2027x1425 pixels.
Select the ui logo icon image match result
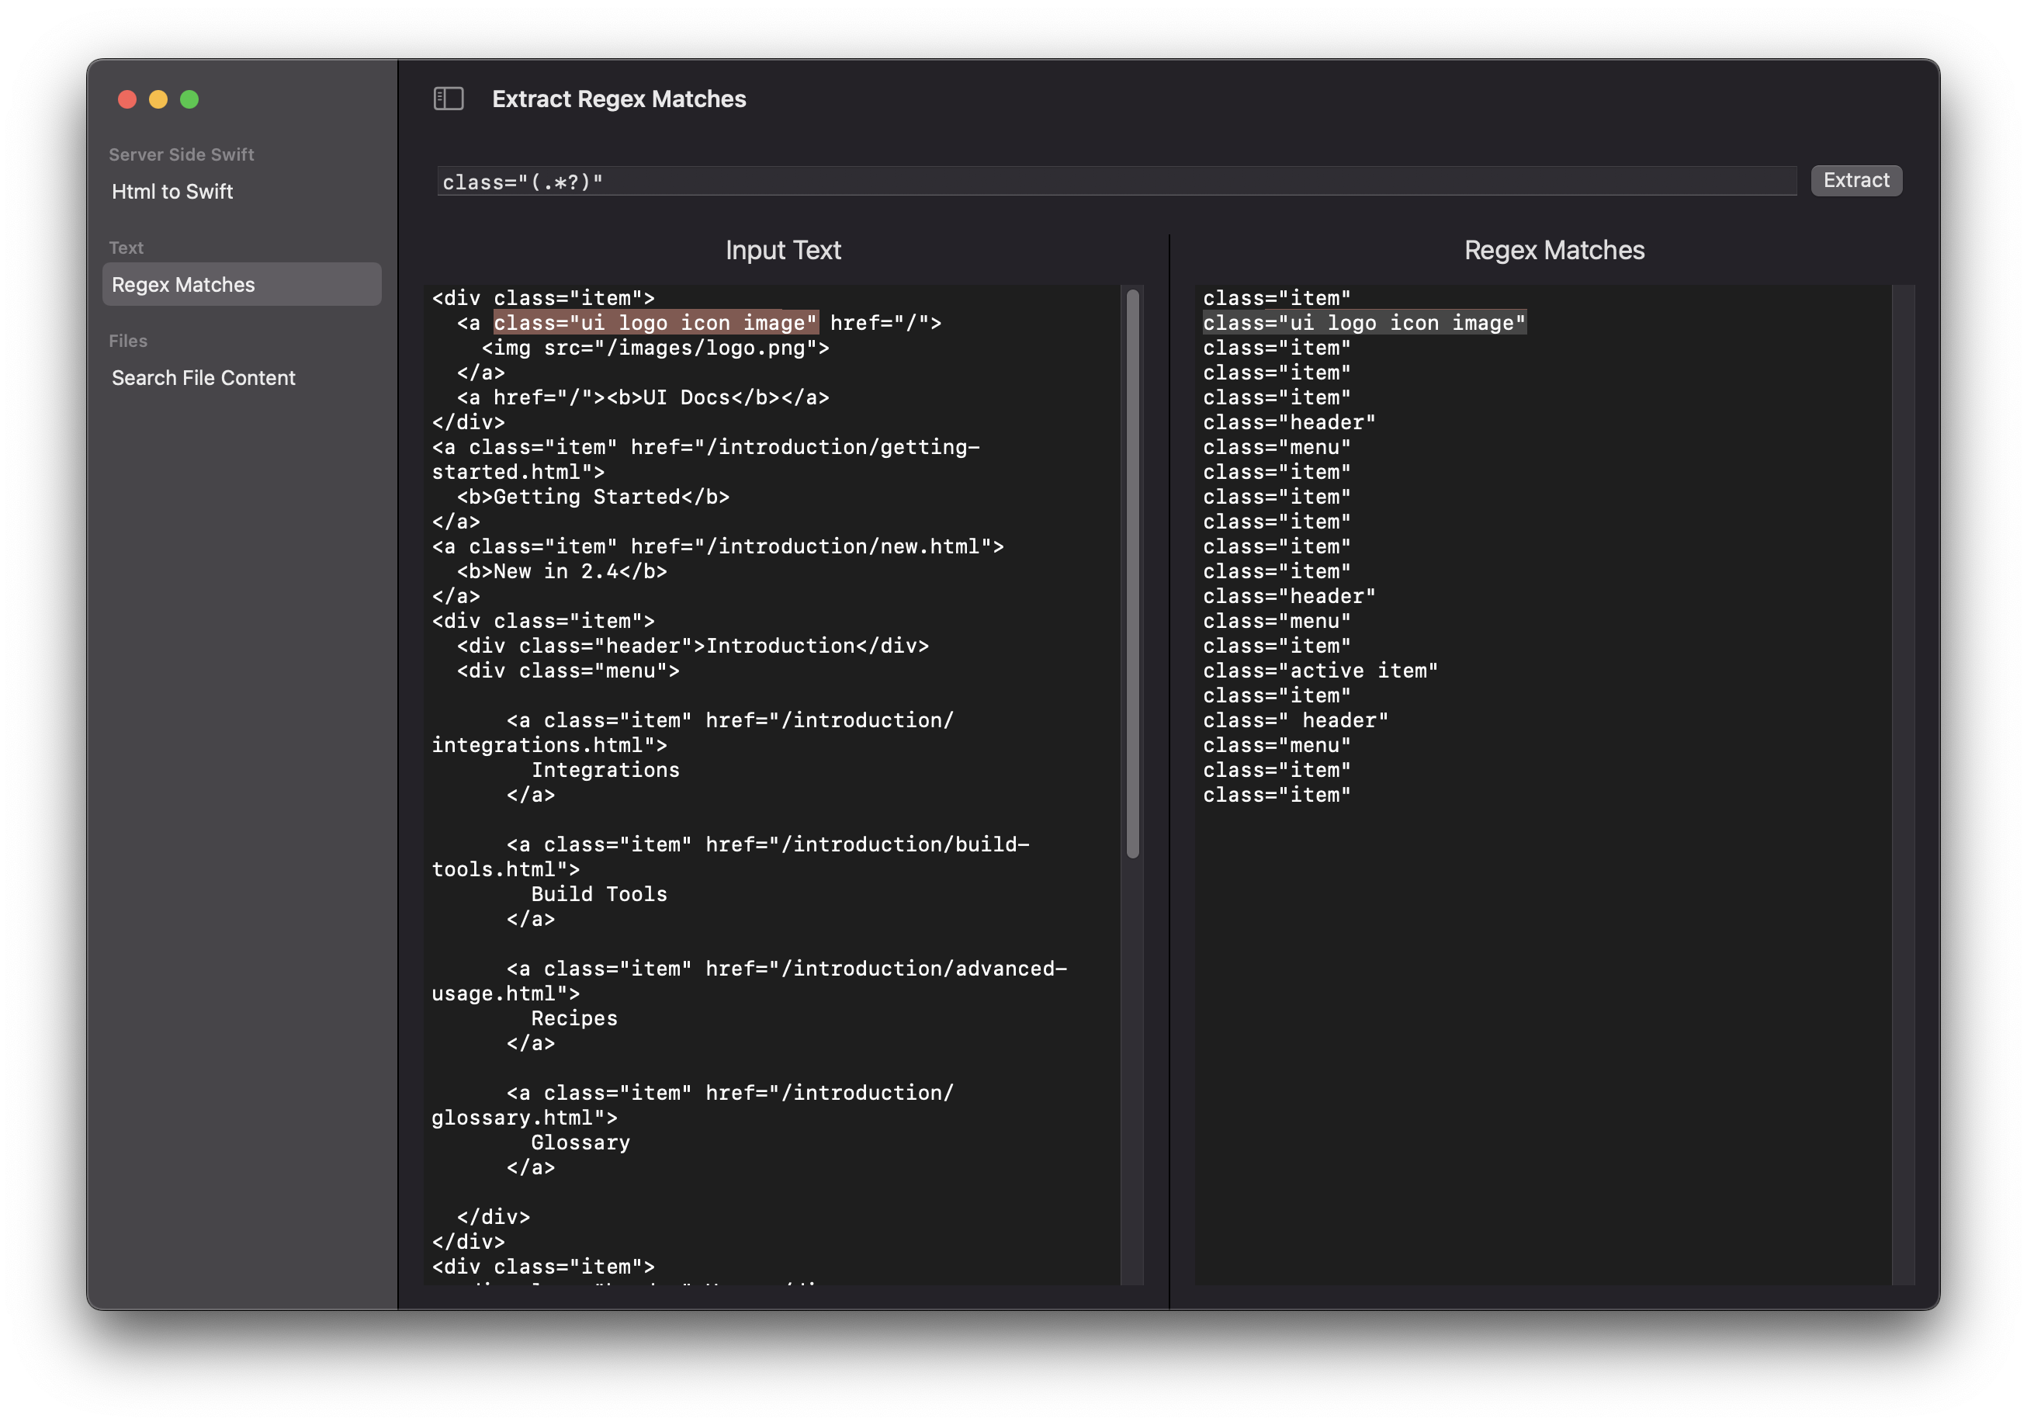click(x=1365, y=322)
